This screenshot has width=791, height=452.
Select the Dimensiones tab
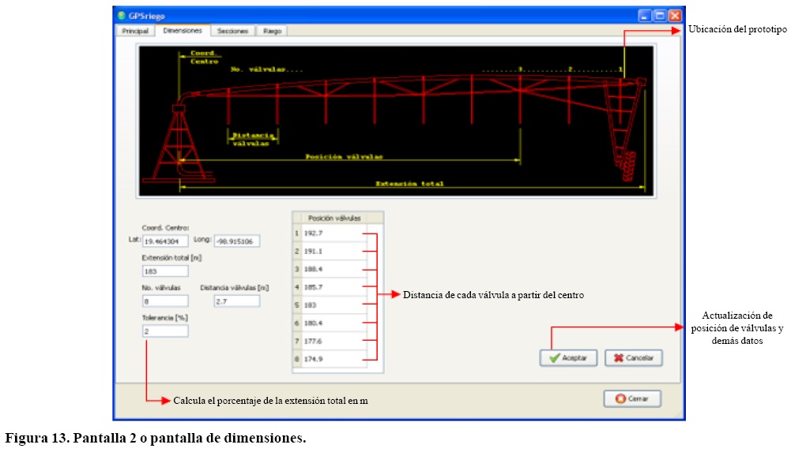182,31
